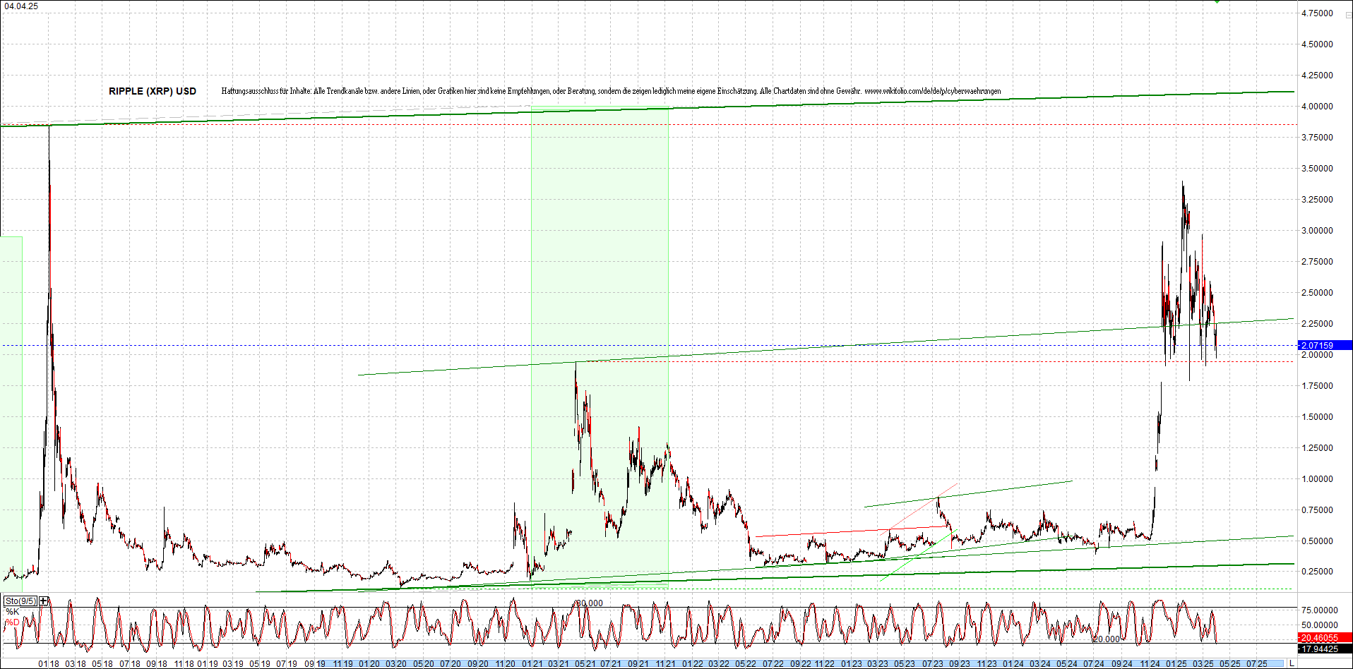Select the 11 21 label on the date axis
Image resolution: width=1353 pixels, height=669 pixels.
pos(665,664)
